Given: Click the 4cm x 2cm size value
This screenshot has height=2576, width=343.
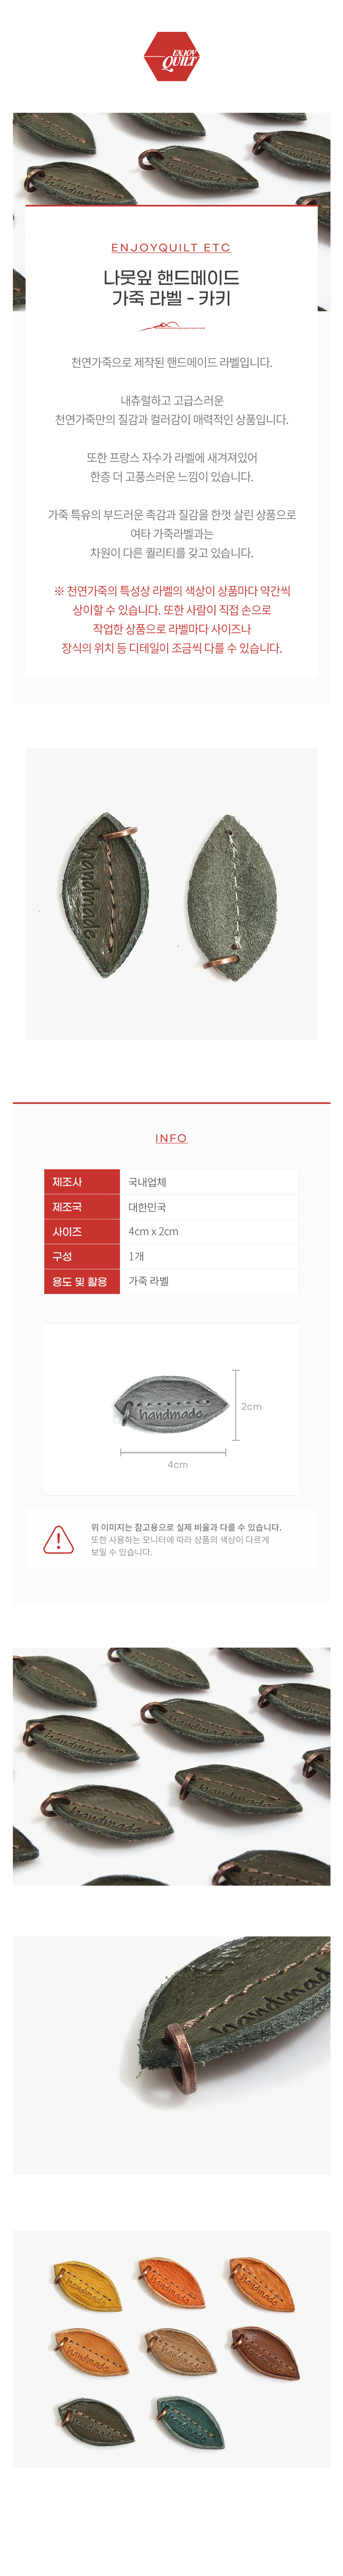Looking at the screenshot, I should [x=153, y=1232].
